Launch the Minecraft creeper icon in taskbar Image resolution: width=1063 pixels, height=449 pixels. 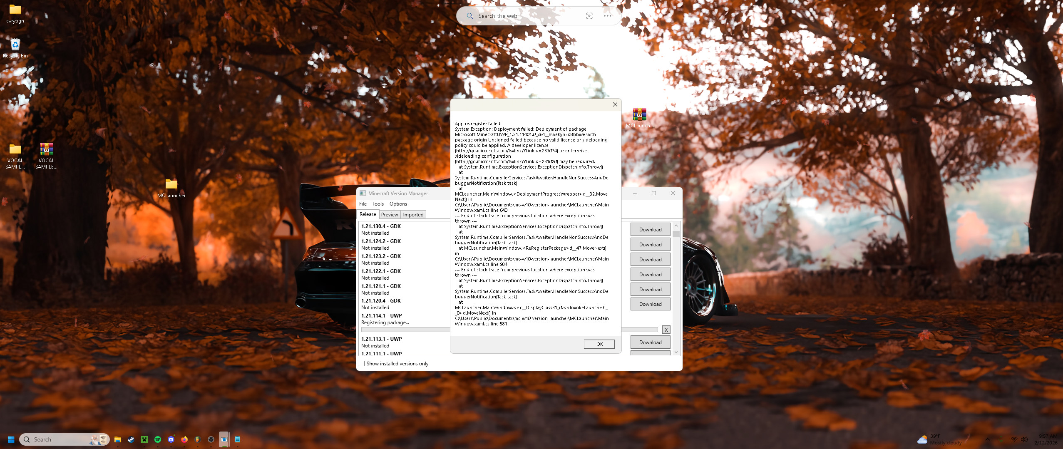click(144, 439)
